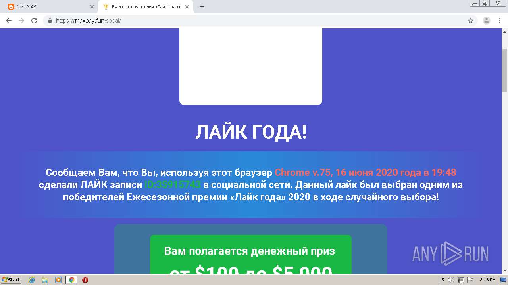This screenshot has width=508, height=285.
Task: Close the Лайк года tab
Action: pyautogui.click(x=187, y=7)
